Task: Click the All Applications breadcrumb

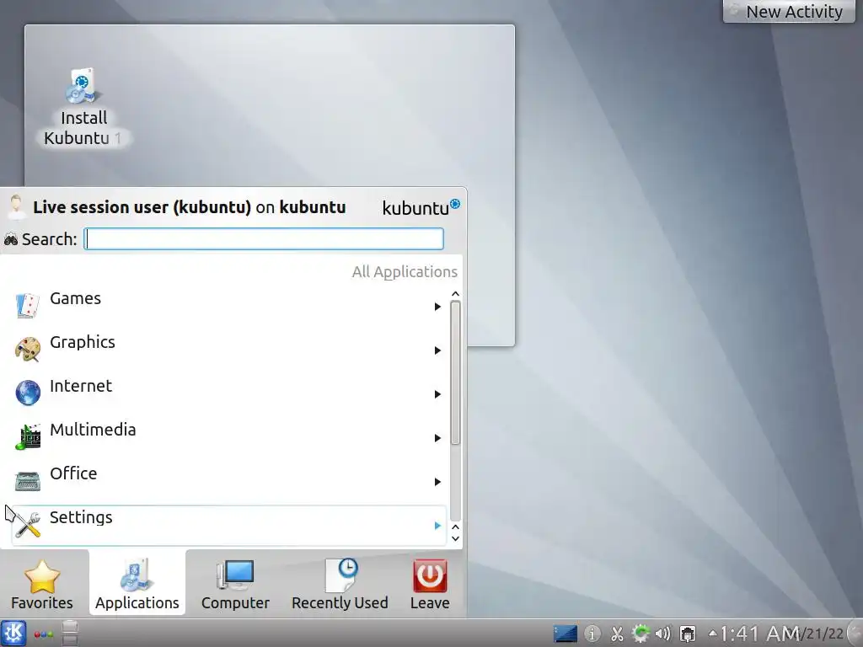Action: [x=405, y=272]
